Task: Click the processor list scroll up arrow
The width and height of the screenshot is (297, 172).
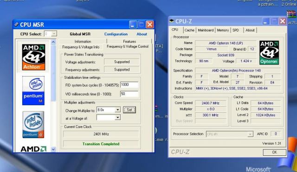Action: (x=53, y=42)
